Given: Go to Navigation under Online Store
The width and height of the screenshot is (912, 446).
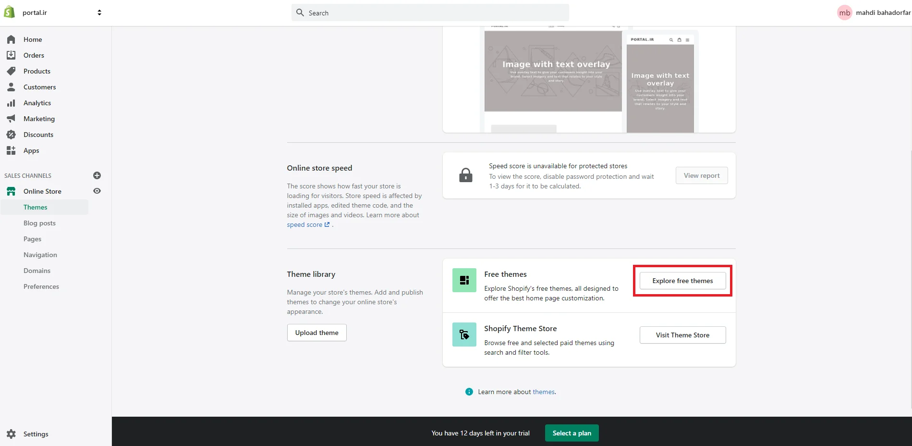Looking at the screenshot, I should pos(40,255).
